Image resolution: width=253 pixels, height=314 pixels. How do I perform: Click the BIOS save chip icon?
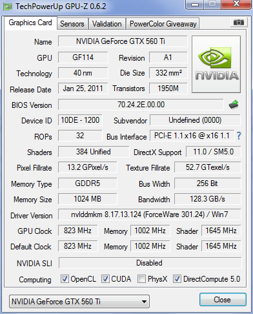click(x=234, y=105)
